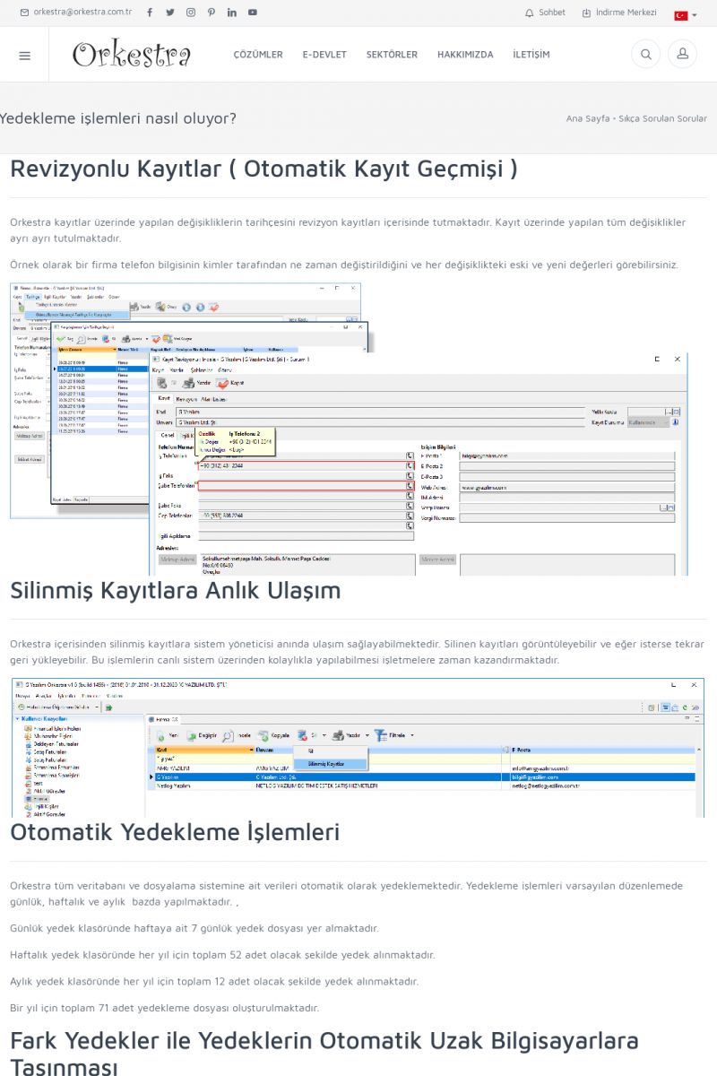The width and height of the screenshot is (717, 1076).
Task: Open the ÇÖZÜMLER menu
Action: (258, 55)
